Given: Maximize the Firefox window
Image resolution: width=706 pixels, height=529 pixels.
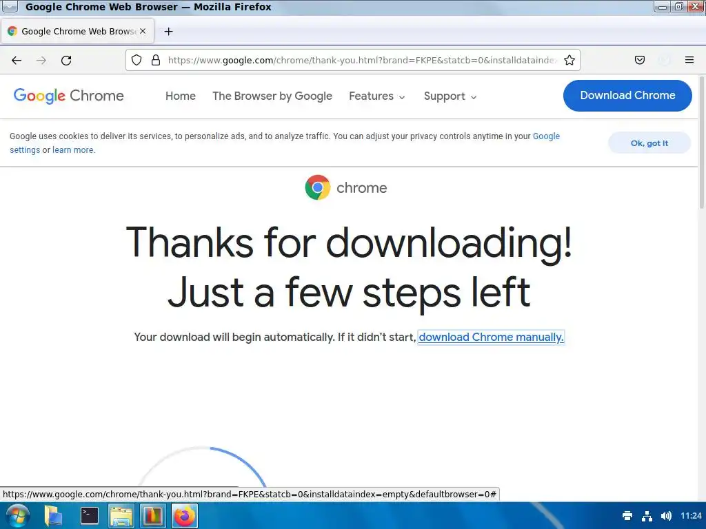Looking at the screenshot, I should tap(678, 6).
